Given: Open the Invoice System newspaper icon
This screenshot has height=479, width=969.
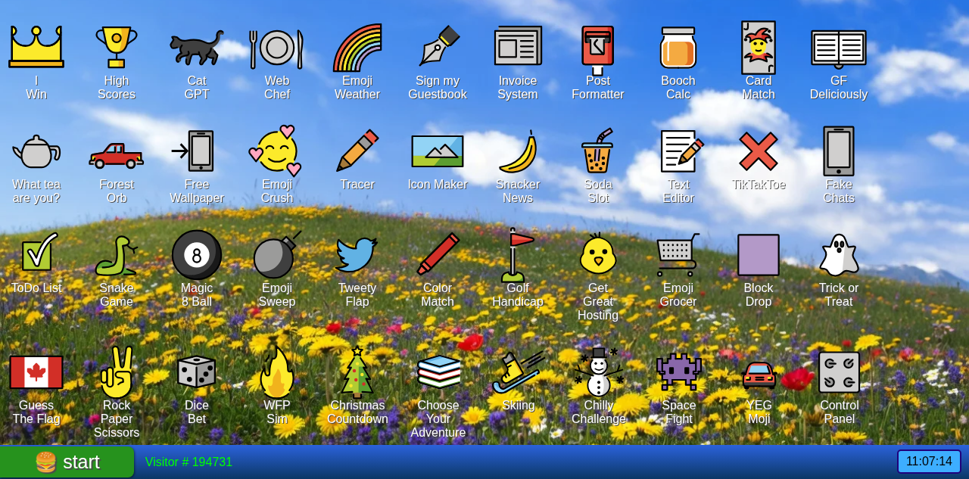Looking at the screenshot, I should coord(518,47).
